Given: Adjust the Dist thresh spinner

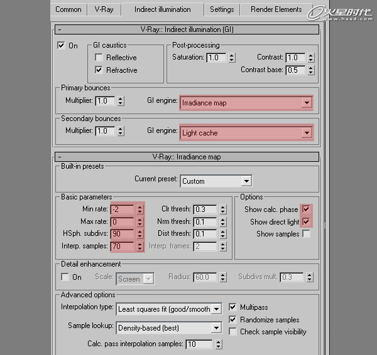Looking at the screenshot, I should (222, 234).
